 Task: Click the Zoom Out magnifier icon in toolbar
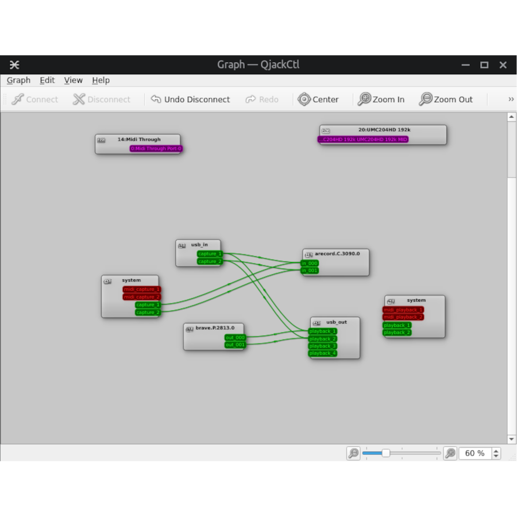pyautogui.click(x=426, y=99)
